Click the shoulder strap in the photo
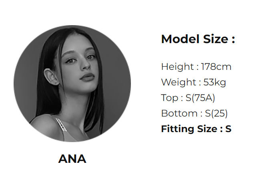The width and height of the screenshot is (257, 182). [61, 125]
